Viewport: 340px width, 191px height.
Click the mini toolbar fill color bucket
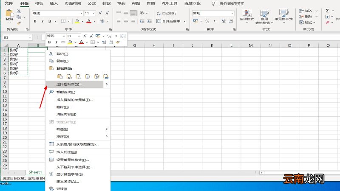click(70, 42)
